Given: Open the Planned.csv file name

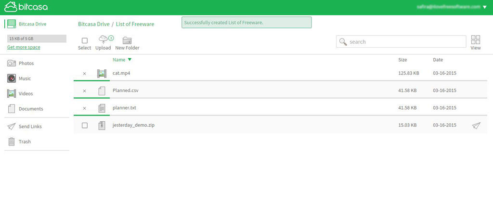Looking at the screenshot, I should pyautogui.click(x=126, y=90).
